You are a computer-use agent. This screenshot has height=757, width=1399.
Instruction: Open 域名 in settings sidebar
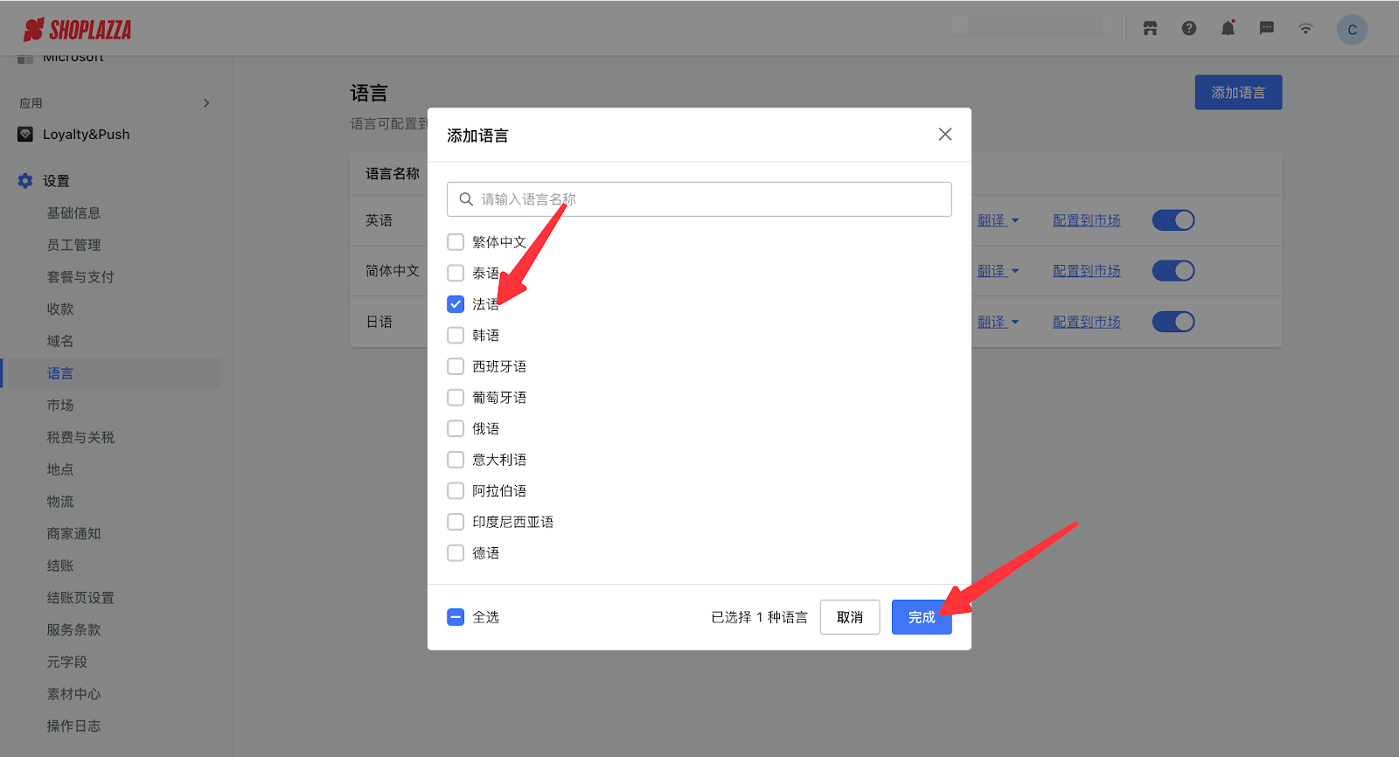pos(60,341)
